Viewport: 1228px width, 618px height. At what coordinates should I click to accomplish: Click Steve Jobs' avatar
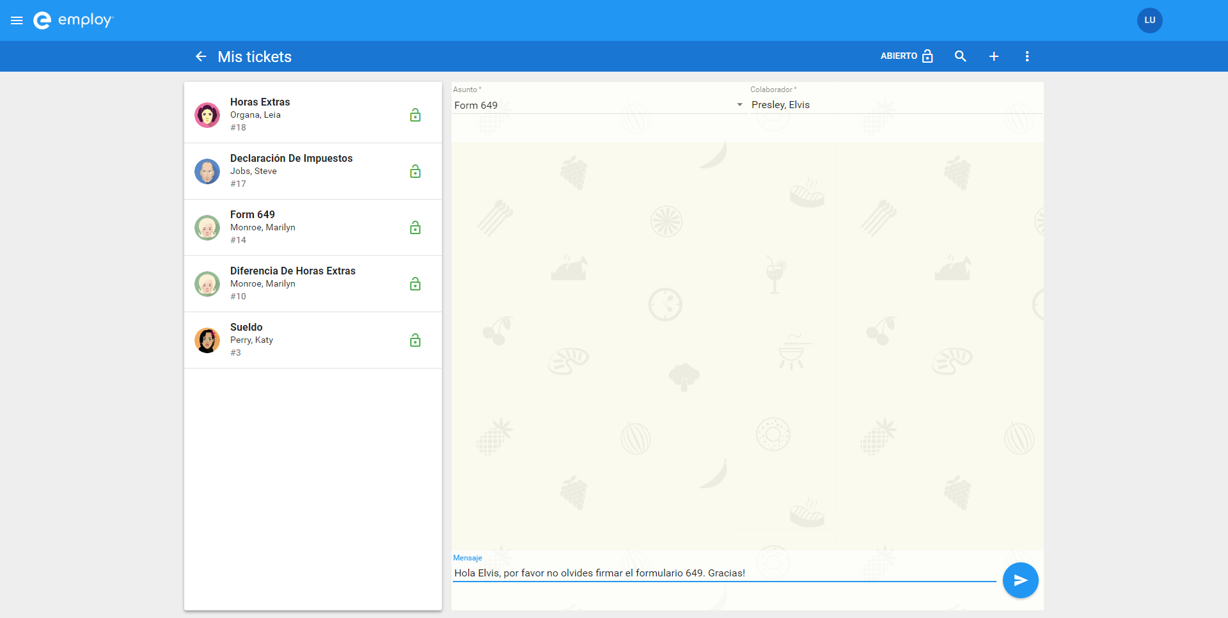(x=207, y=171)
